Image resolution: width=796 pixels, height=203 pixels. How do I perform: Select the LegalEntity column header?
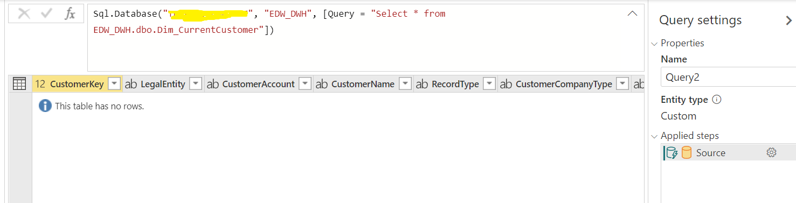[163, 84]
